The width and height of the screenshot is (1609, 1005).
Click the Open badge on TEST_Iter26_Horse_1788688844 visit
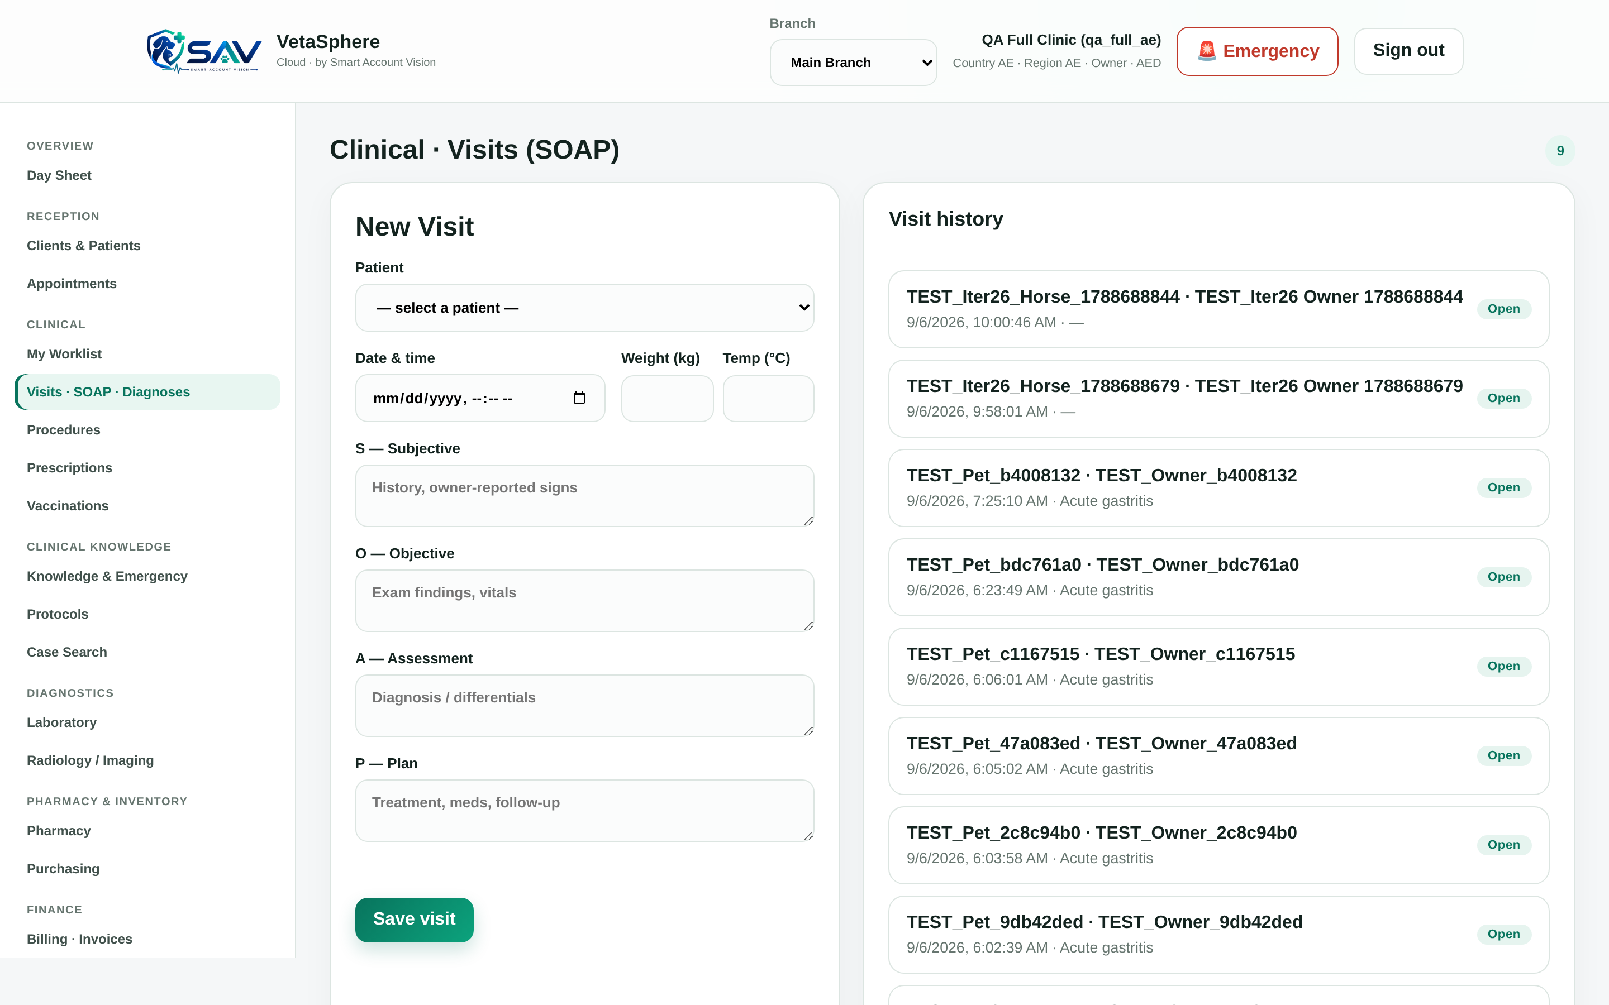click(x=1503, y=308)
